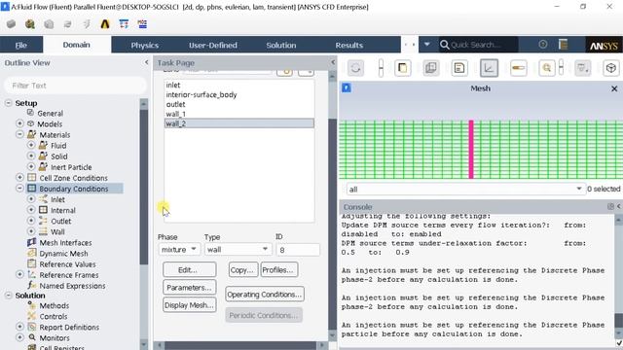Click the console options icon

pyautogui.click(x=610, y=206)
